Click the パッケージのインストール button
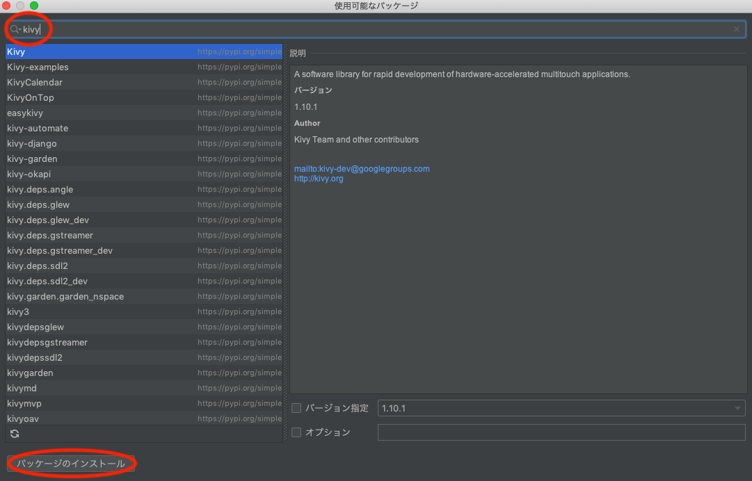Image resolution: width=752 pixels, height=481 pixels. 71,463
